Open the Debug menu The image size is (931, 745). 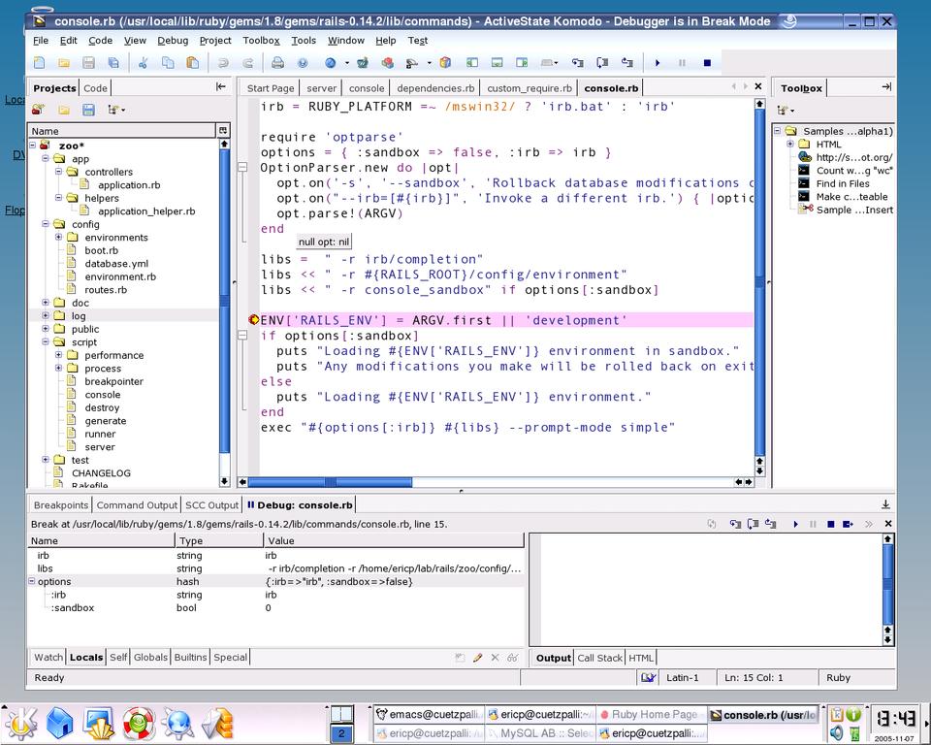[x=173, y=41]
